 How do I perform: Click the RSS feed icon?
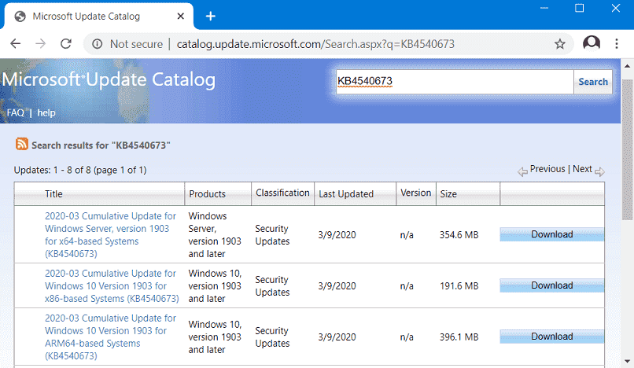[x=22, y=144]
